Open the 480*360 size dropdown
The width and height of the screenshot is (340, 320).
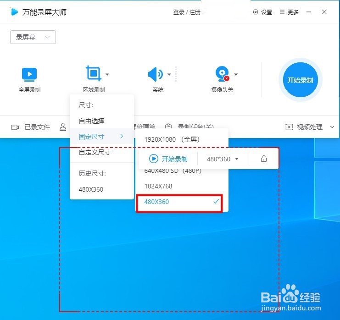point(223,159)
